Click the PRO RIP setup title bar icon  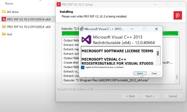tap(59, 5)
